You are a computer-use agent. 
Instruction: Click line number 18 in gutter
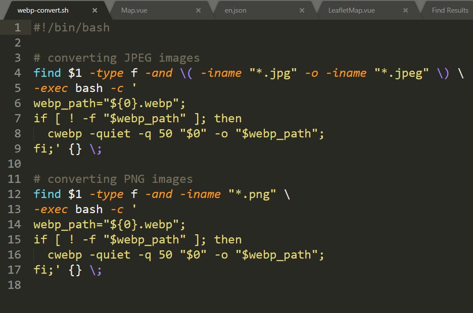tap(14, 285)
